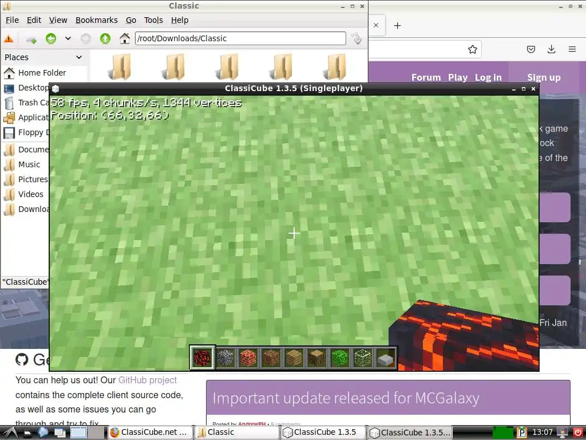The width and height of the screenshot is (586, 440).
Task: Open Music folder in Places sidebar
Action: coord(25,164)
